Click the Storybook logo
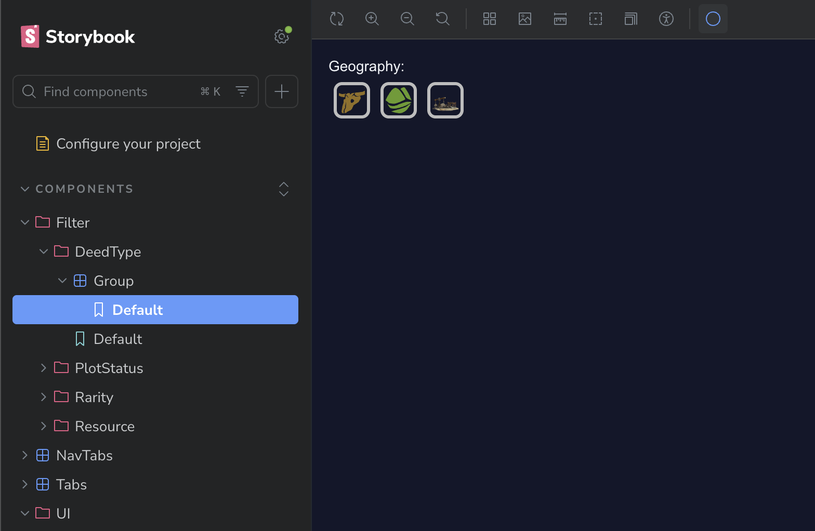Viewport: 815px width, 531px height. [78, 36]
